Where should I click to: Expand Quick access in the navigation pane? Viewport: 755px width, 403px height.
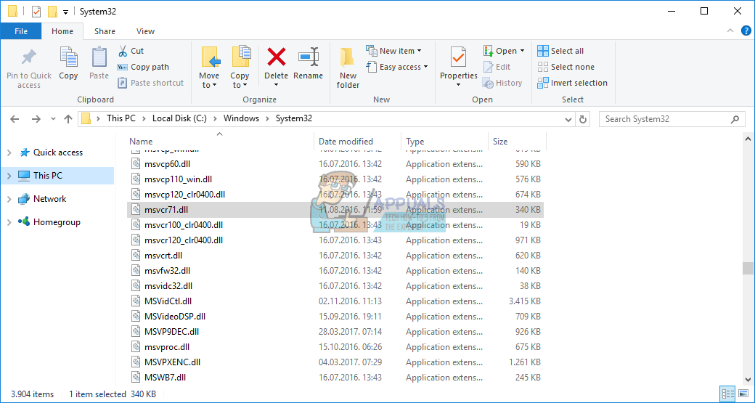[9, 152]
